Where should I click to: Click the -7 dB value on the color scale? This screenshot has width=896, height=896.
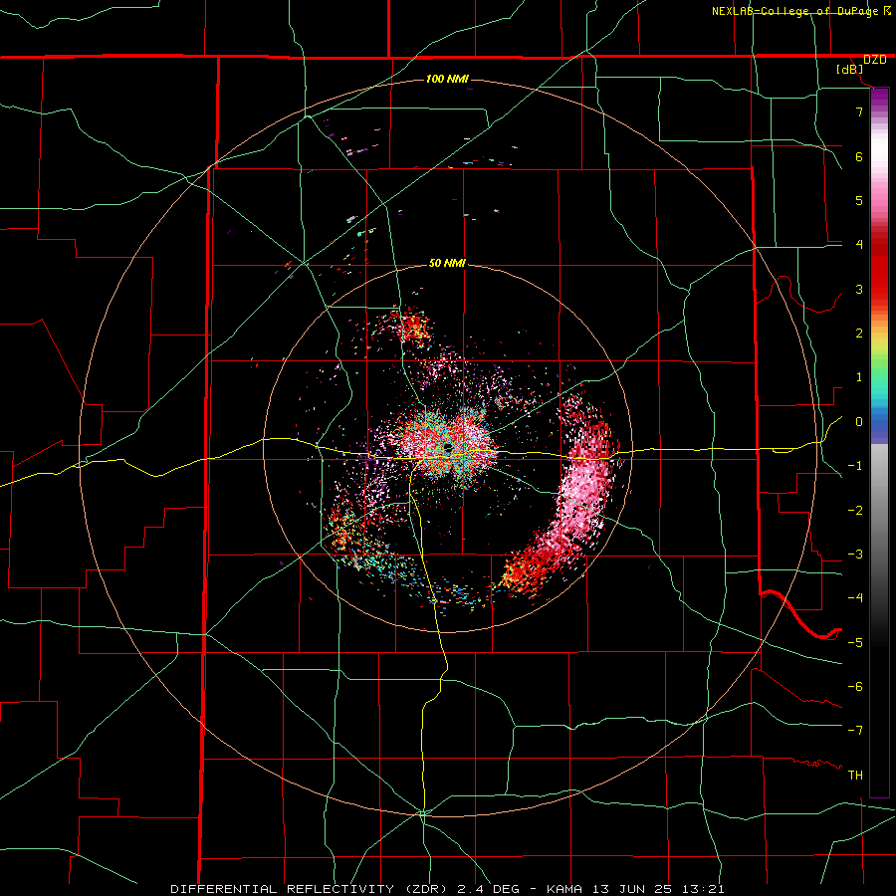pos(855,731)
